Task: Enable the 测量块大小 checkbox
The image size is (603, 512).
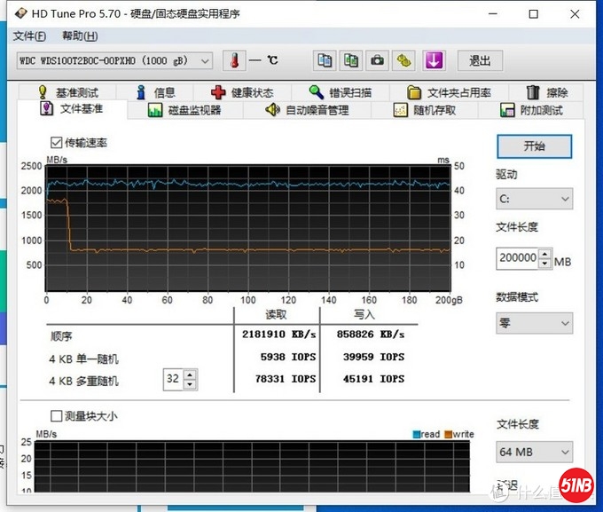Action: [x=58, y=416]
